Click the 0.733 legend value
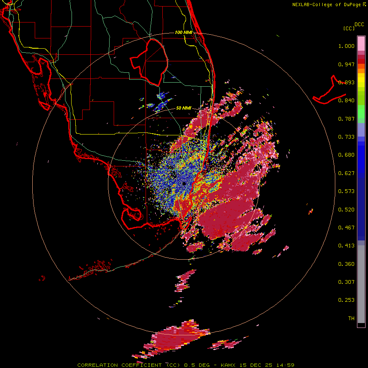The width and height of the screenshot is (368, 368). pos(346,137)
